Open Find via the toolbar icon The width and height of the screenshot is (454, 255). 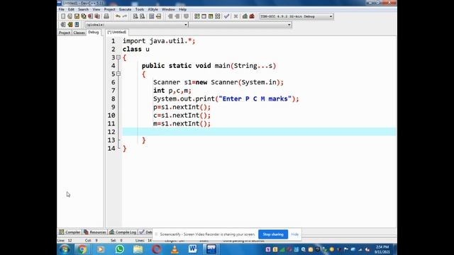(x=135, y=16)
